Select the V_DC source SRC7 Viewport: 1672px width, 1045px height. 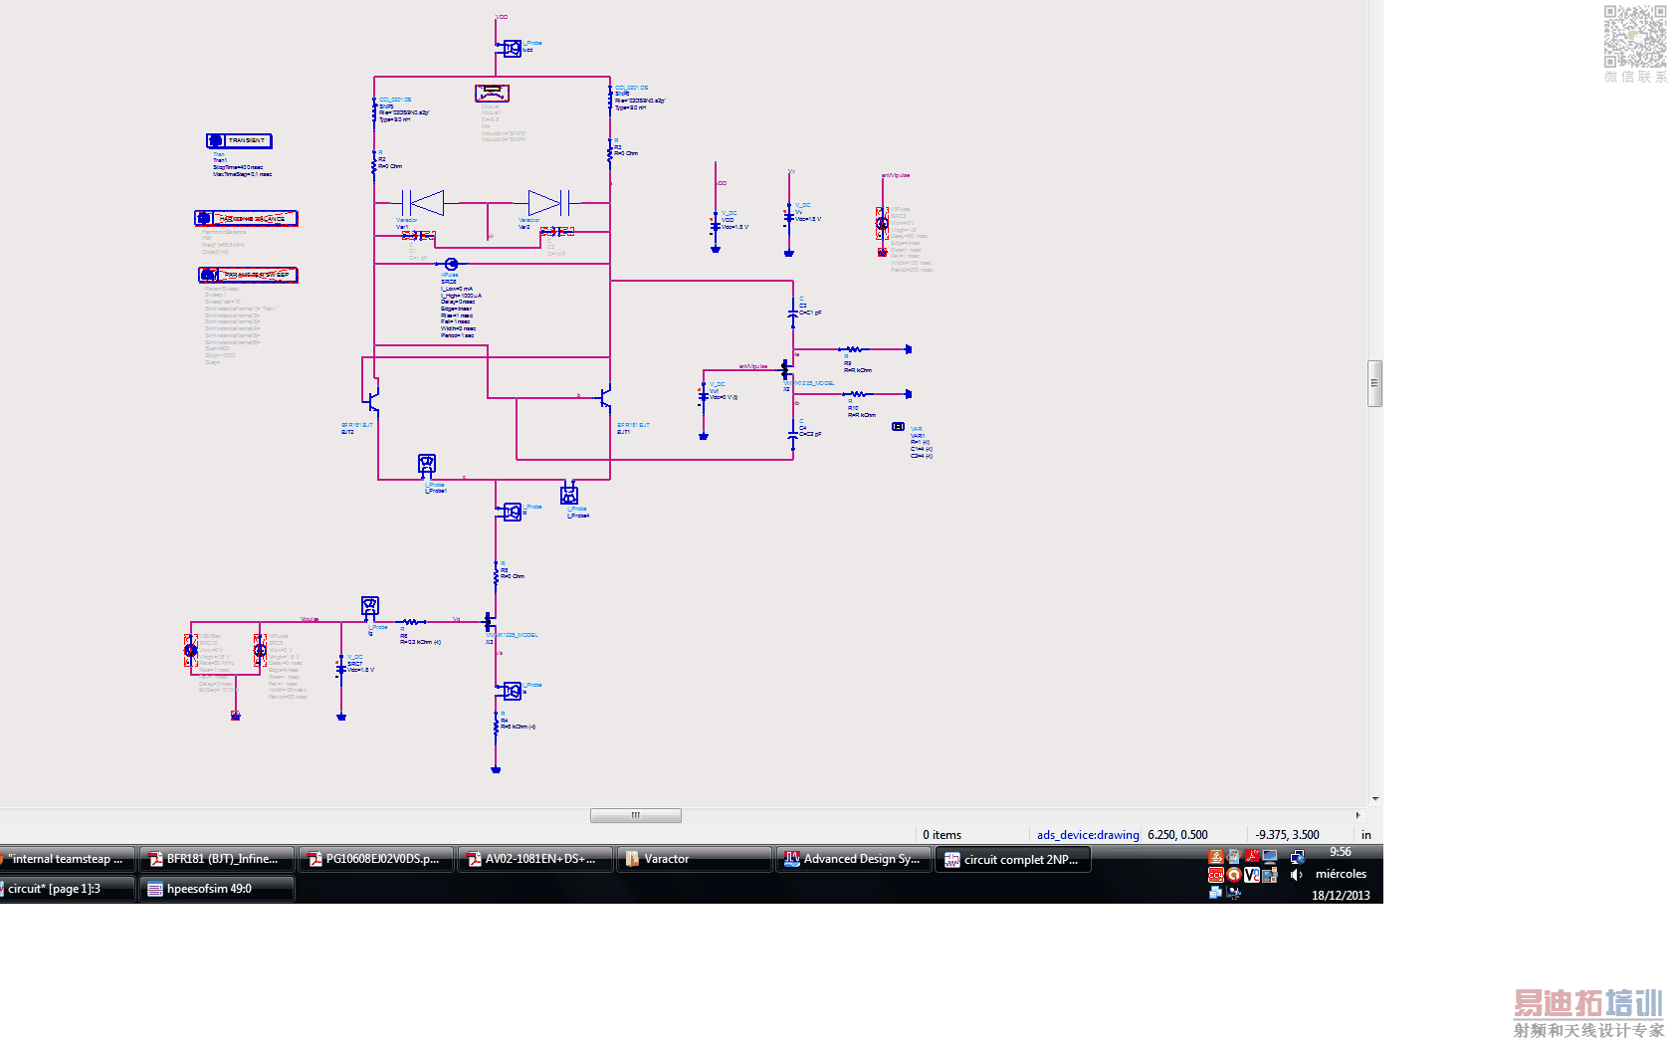(x=341, y=669)
